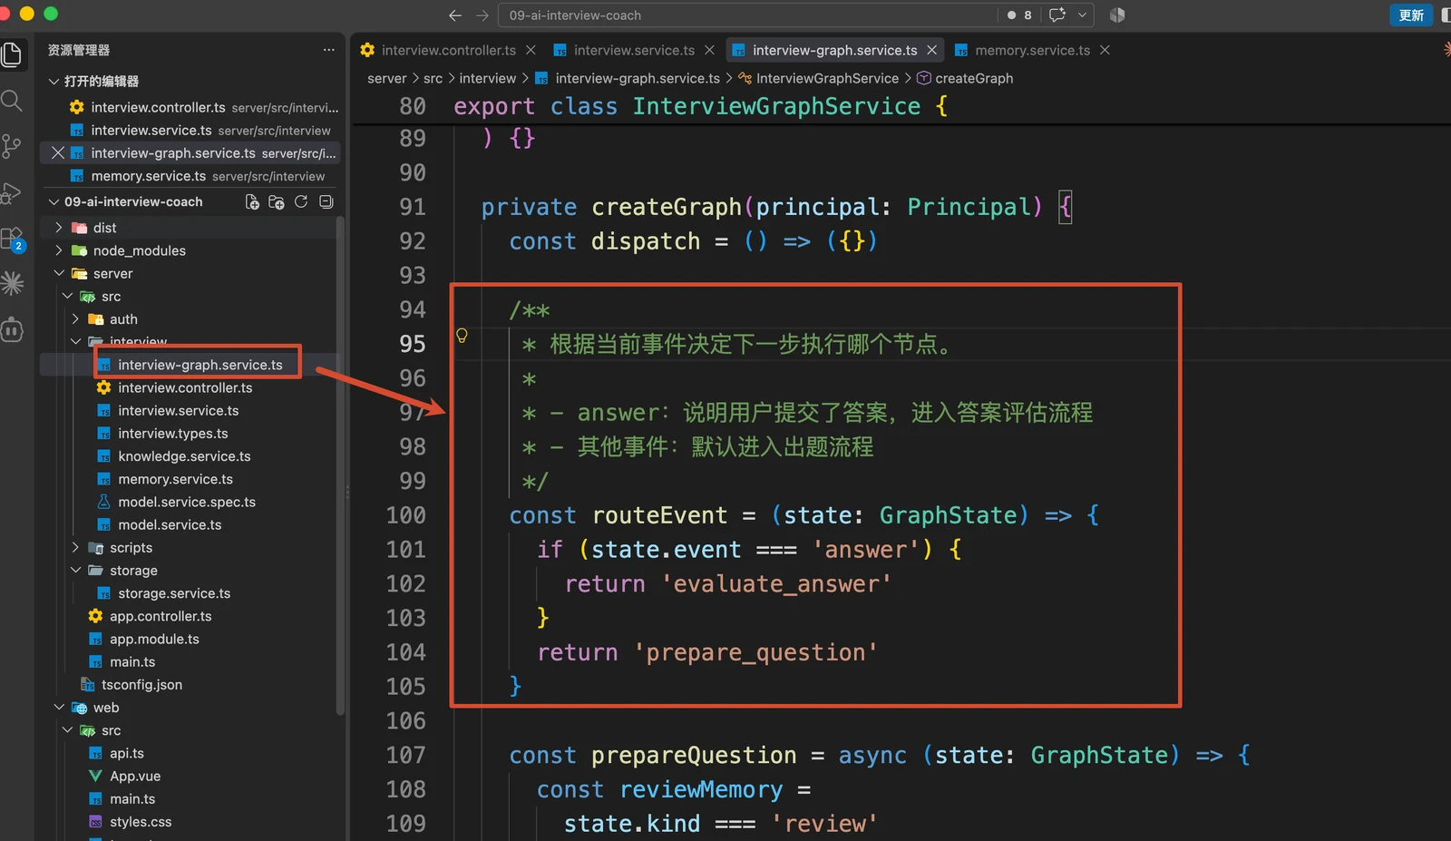
Task: Go back with the navigation arrow
Action: click(x=455, y=15)
